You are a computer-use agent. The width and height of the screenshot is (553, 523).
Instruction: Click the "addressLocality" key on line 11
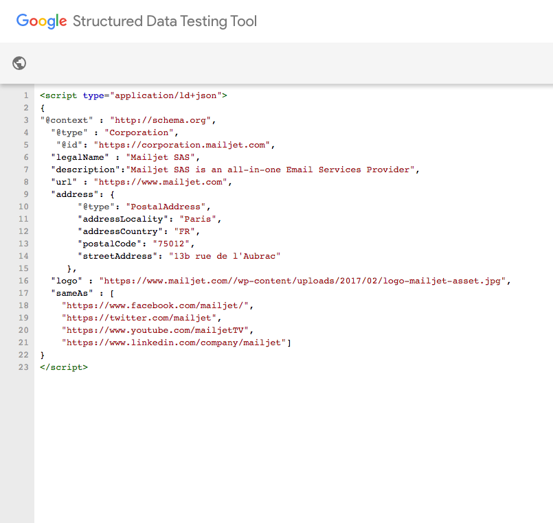(123, 219)
